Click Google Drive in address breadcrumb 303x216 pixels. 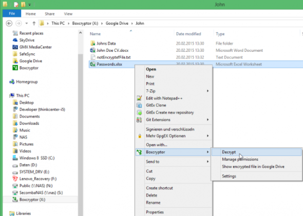click(x=117, y=24)
